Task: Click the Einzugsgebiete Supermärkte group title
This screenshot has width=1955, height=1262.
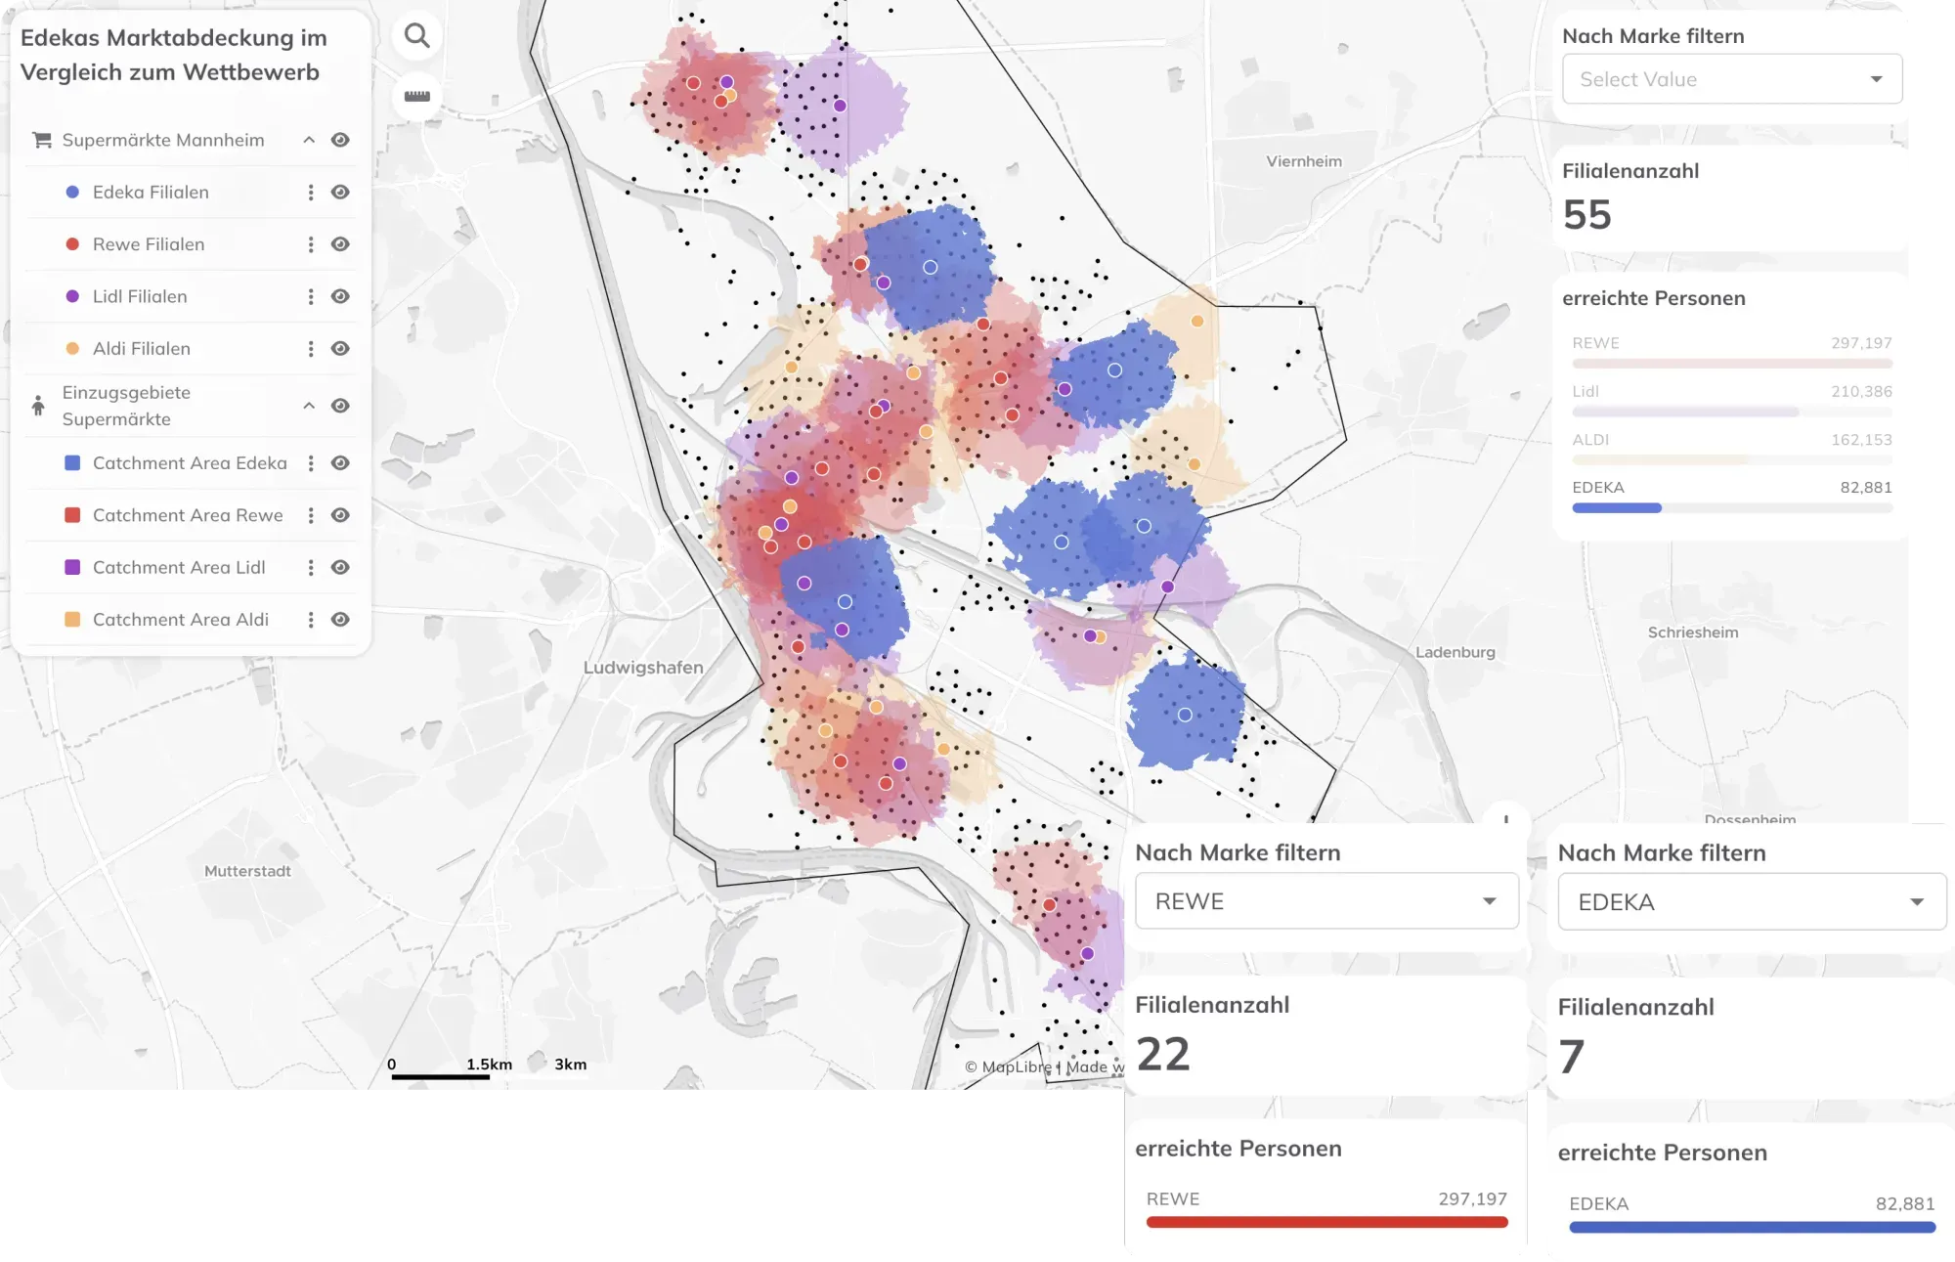Action: coord(126,406)
